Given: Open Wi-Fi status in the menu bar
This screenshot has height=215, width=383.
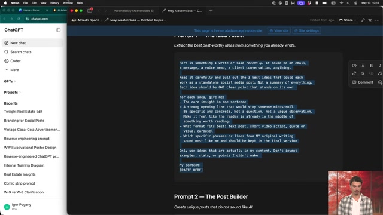Looking at the screenshot, I should click(x=341, y=3).
